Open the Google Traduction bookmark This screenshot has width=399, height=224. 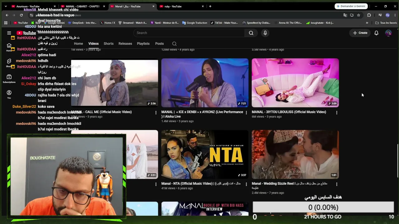(195, 23)
